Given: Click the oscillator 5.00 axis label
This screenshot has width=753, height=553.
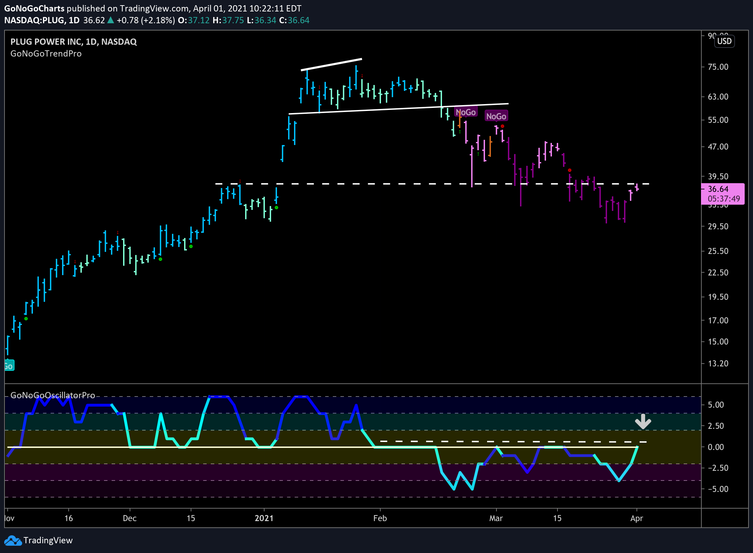Looking at the screenshot, I should [x=716, y=405].
